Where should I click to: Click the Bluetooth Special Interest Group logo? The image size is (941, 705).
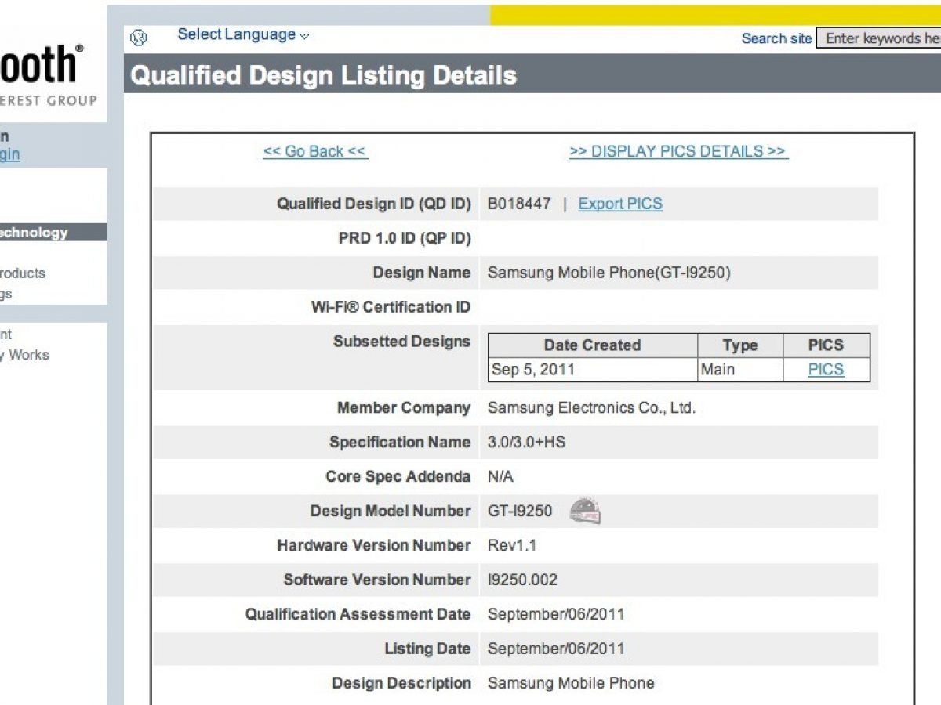(47, 74)
